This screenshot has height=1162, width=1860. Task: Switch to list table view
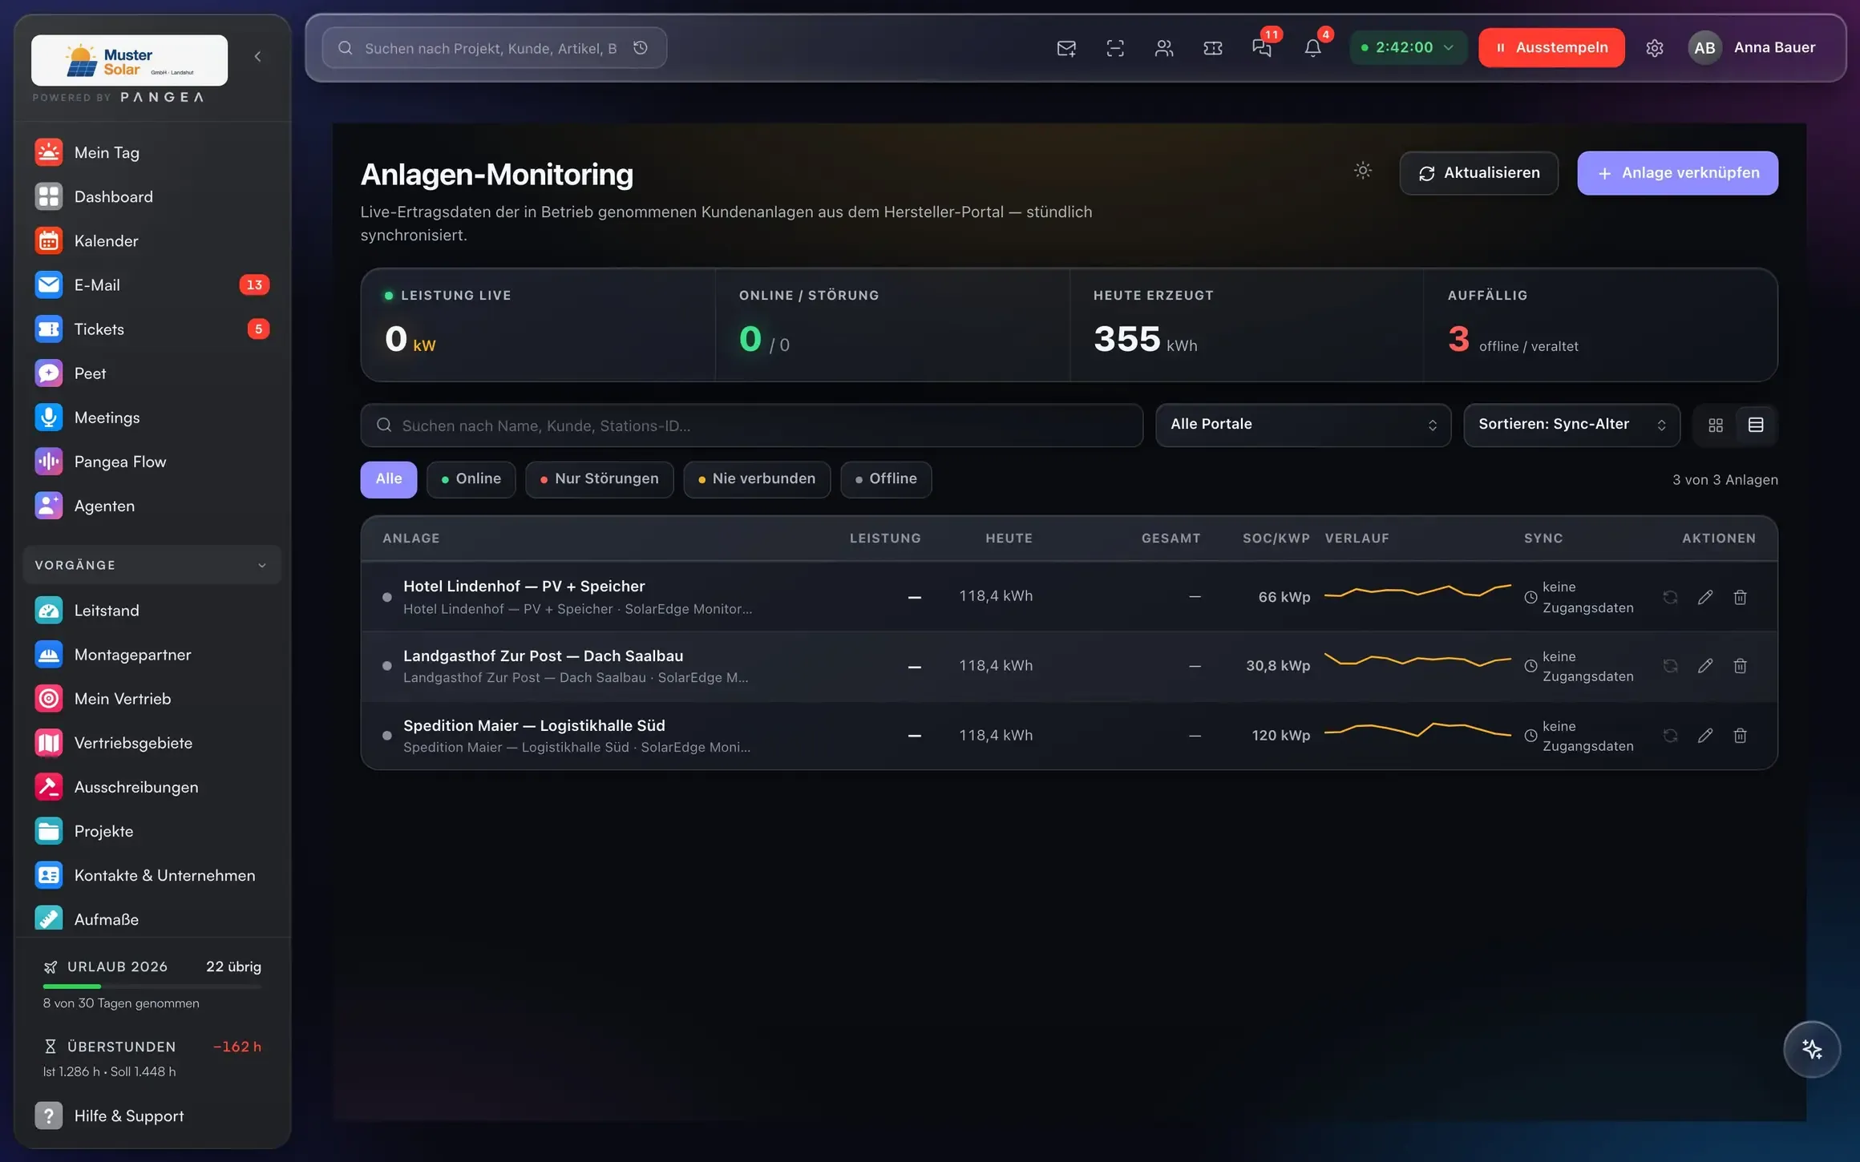(1756, 426)
